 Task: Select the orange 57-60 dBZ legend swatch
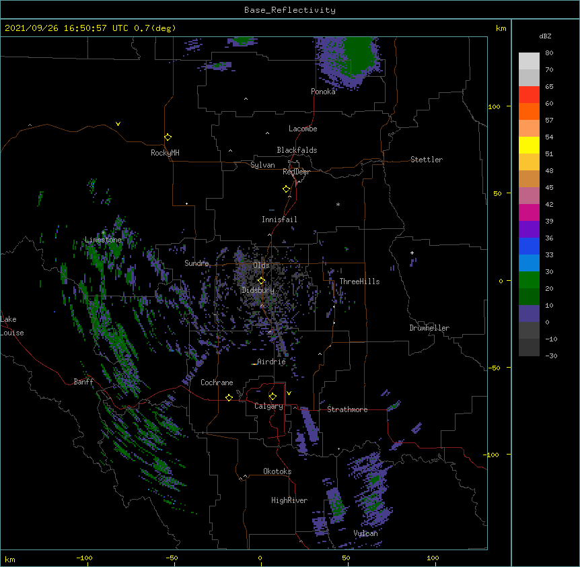(x=529, y=111)
